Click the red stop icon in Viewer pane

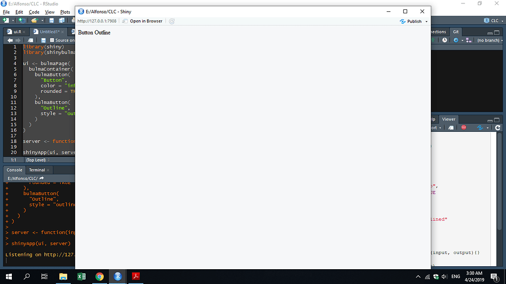pyautogui.click(x=464, y=127)
